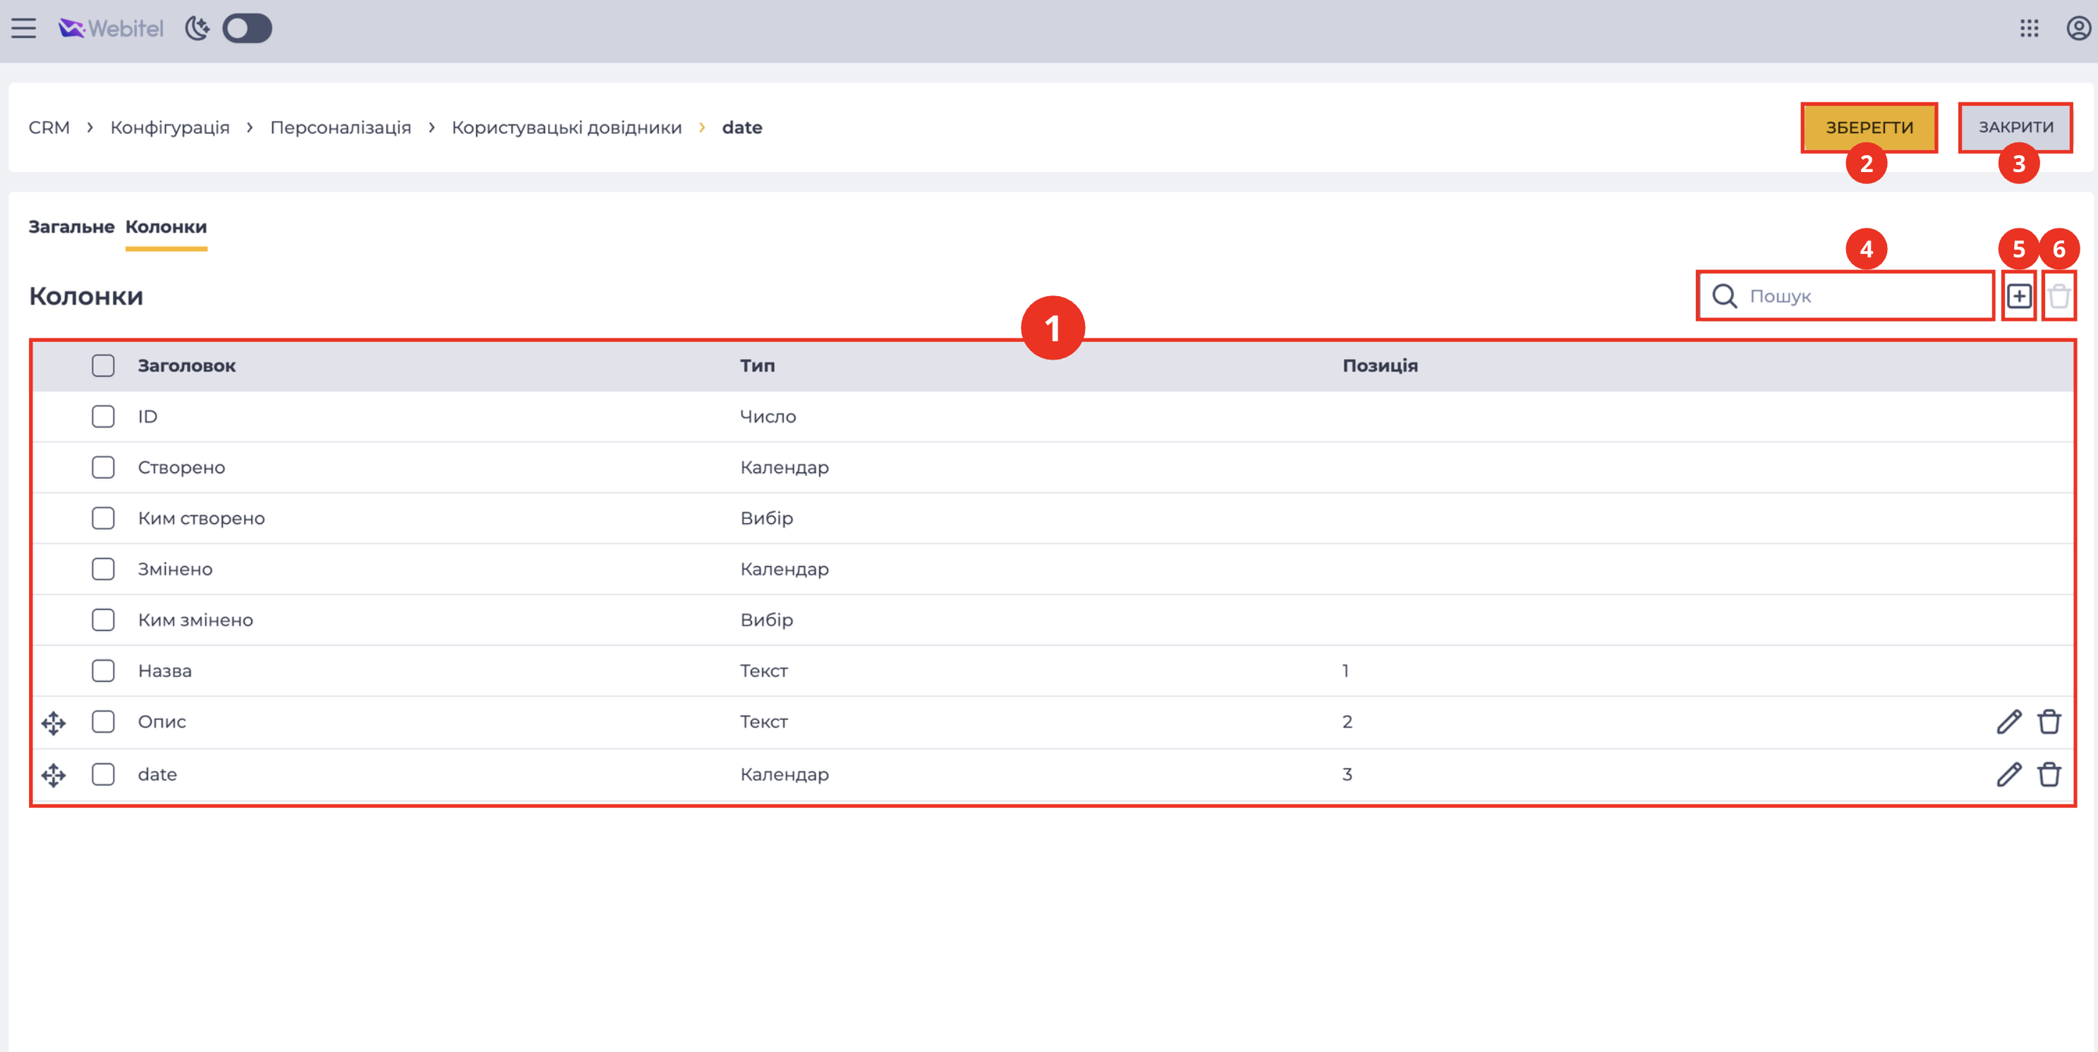Open the user account profile icon
Image resolution: width=2098 pixels, height=1052 pixels.
pos(2078,28)
